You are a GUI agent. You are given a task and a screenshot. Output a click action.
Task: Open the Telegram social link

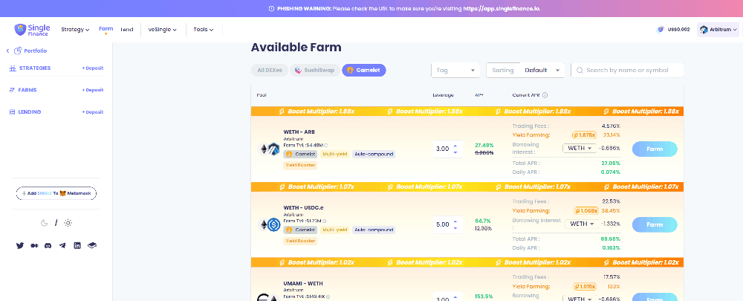click(62, 245)
